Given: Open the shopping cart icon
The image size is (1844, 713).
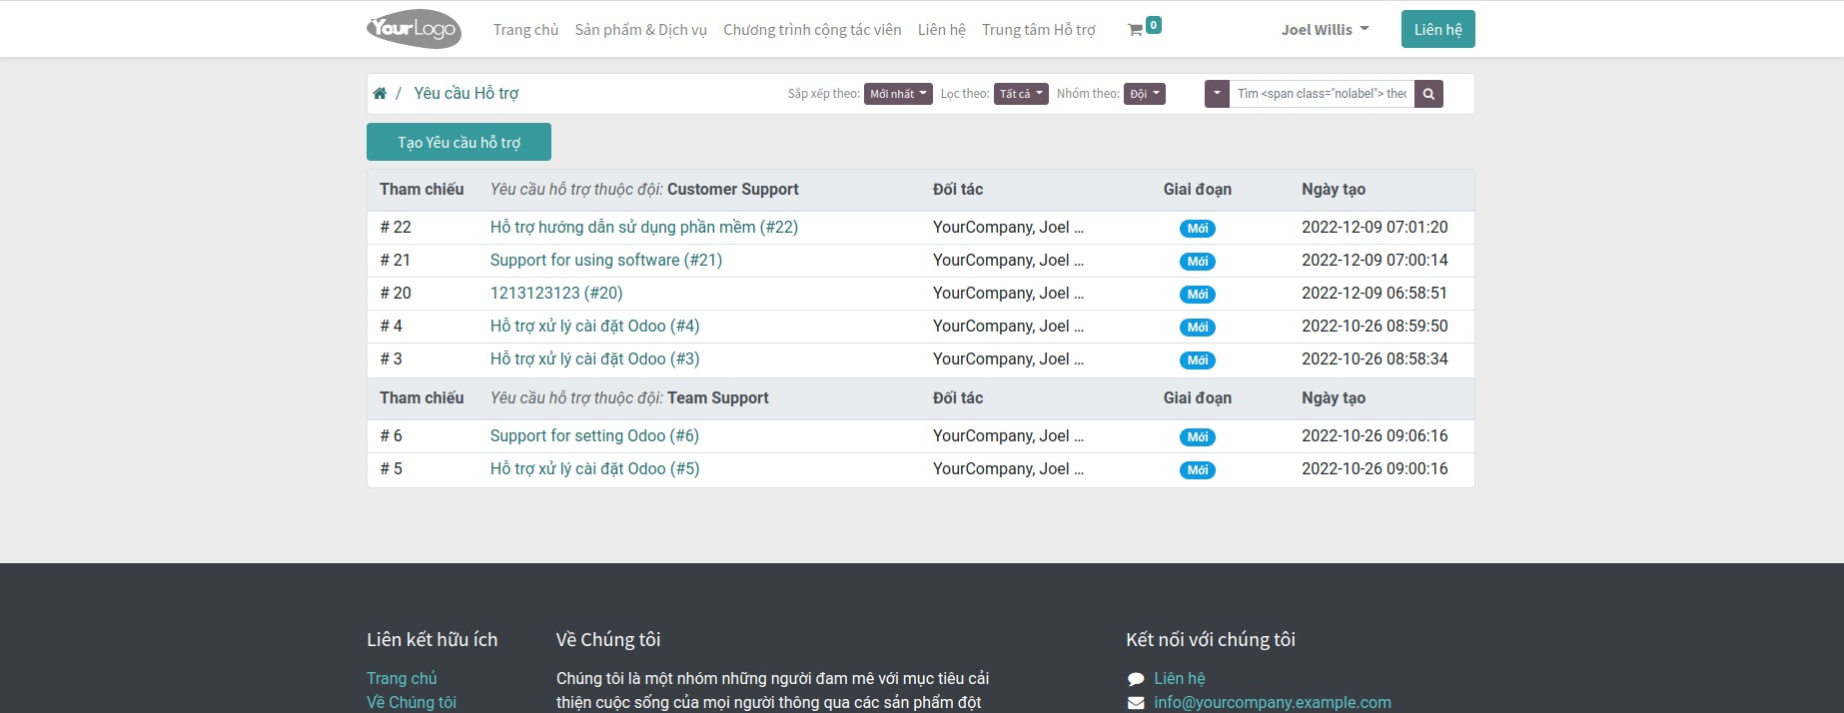Looking at the screenshot, I should click(1136, 30).
